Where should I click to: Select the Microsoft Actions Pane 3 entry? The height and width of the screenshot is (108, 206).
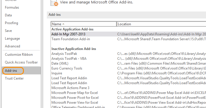[x=70, y=88]
